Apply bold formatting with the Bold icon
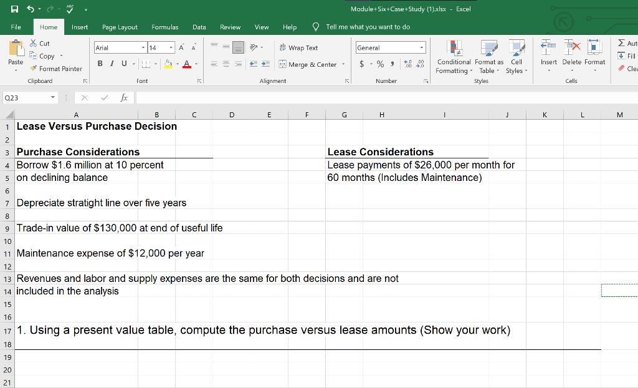Screen dimensions: 638x388 (100, 64)
